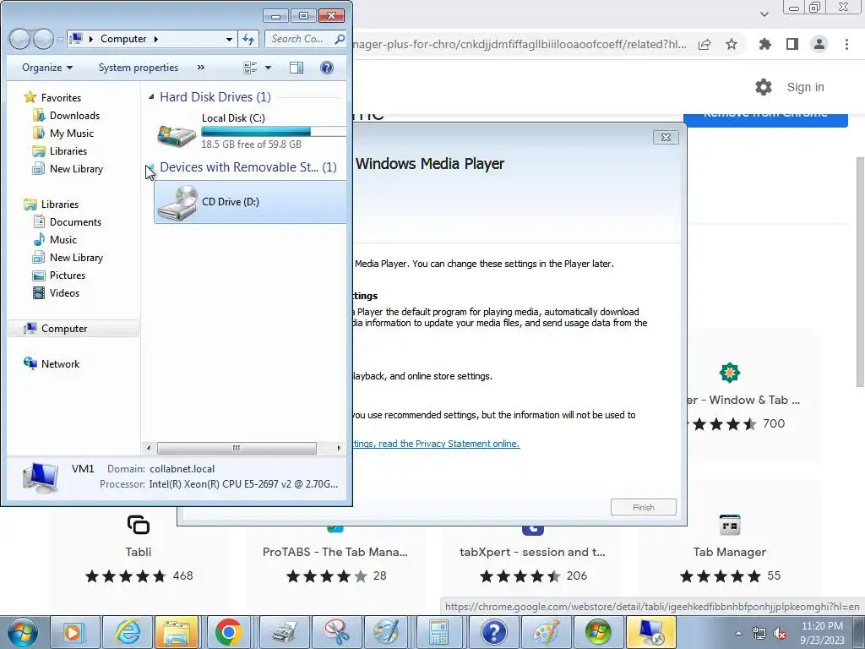Open Paint from the taskbar
865x649 pixels.
pos(545,632)
